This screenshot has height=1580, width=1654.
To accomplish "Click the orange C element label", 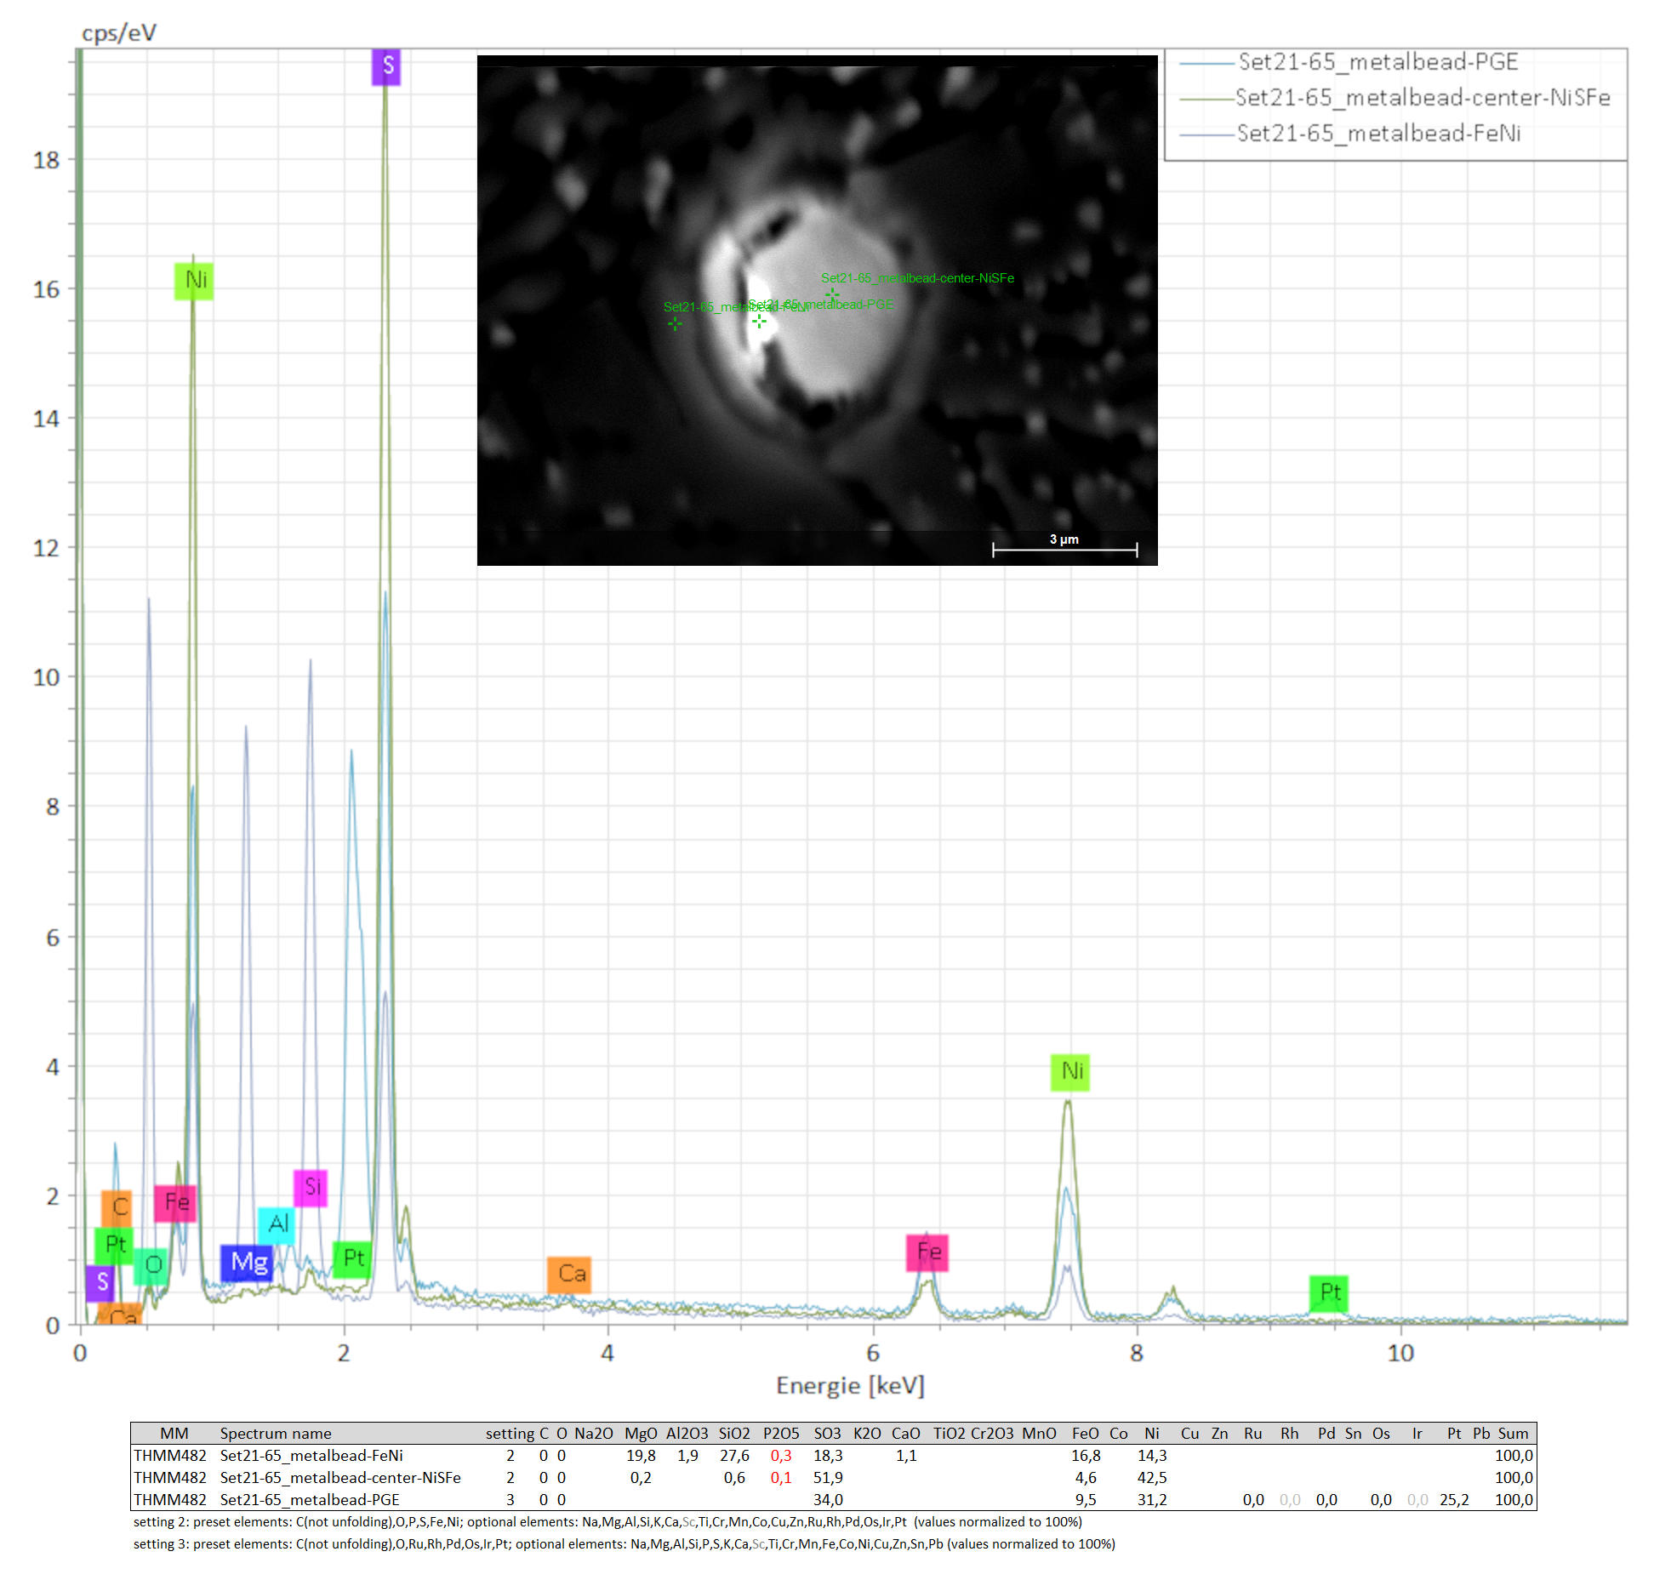I will (x=117, y=1206).
